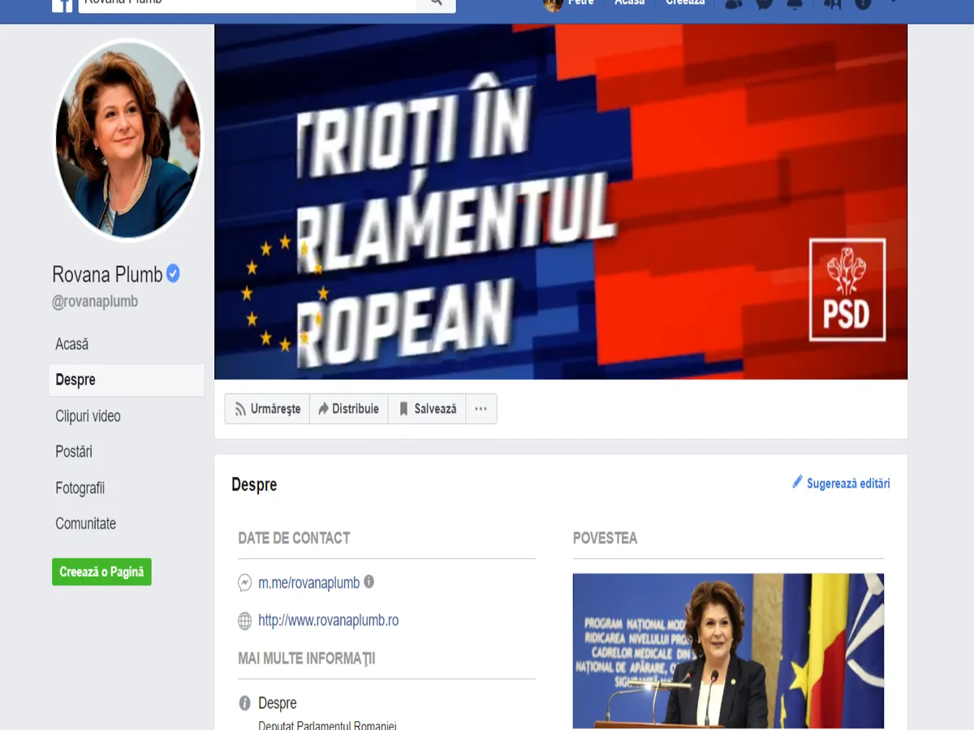This screenshot has width=974, height=730.
Task: Open the Povestea podium photo thumbnail
Action: tap(728, 651)
